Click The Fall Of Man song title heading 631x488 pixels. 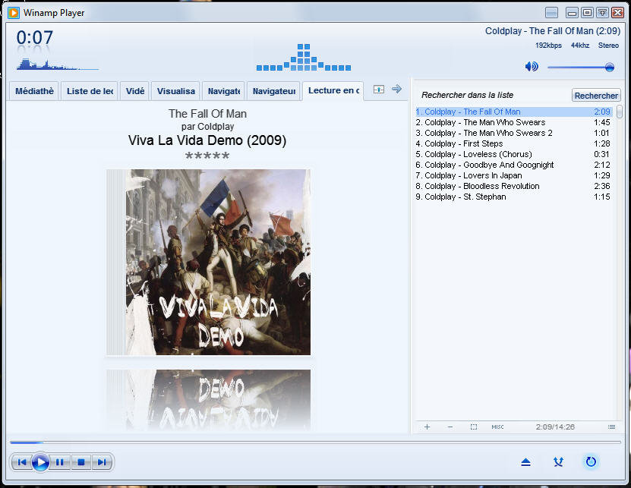click(207, 114)
